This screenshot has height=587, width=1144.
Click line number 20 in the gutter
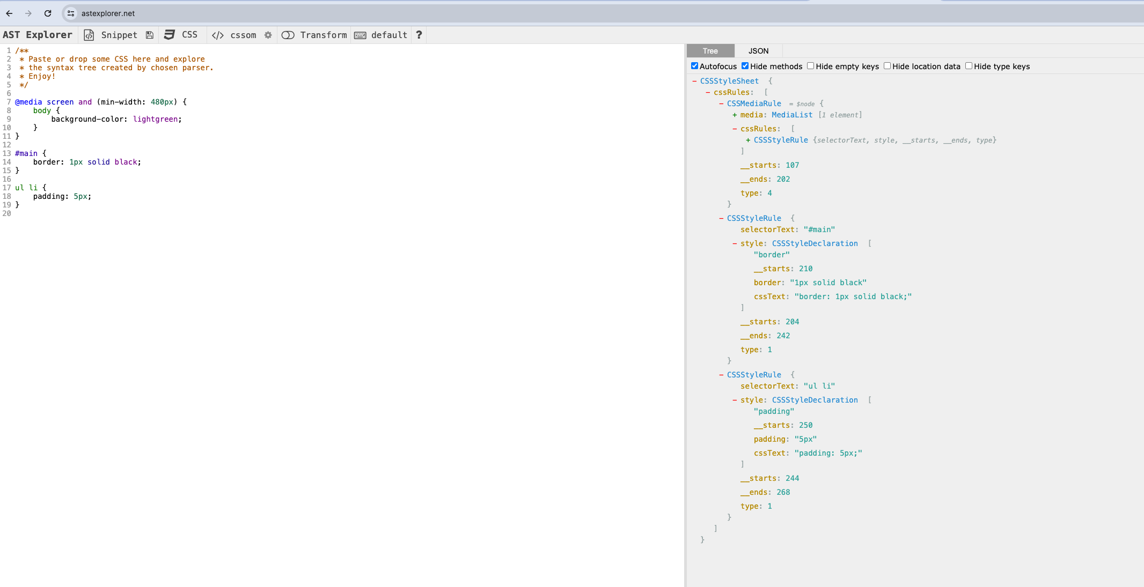click(x=6, y=213)
